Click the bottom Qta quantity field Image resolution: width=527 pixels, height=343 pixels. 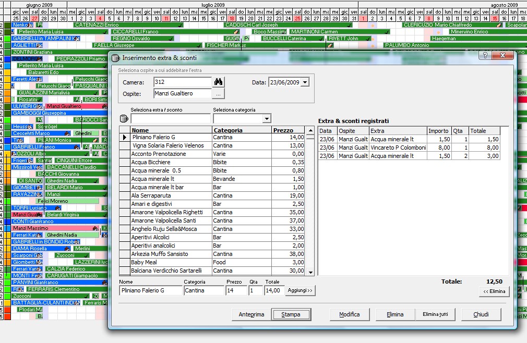tap(256, 290)
